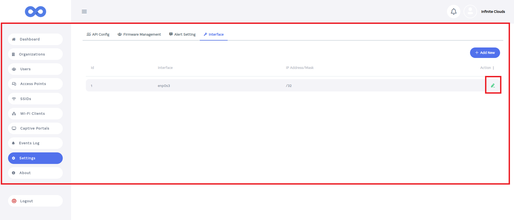
Task: Open the SSIDs page
Action: click(35, 99)
